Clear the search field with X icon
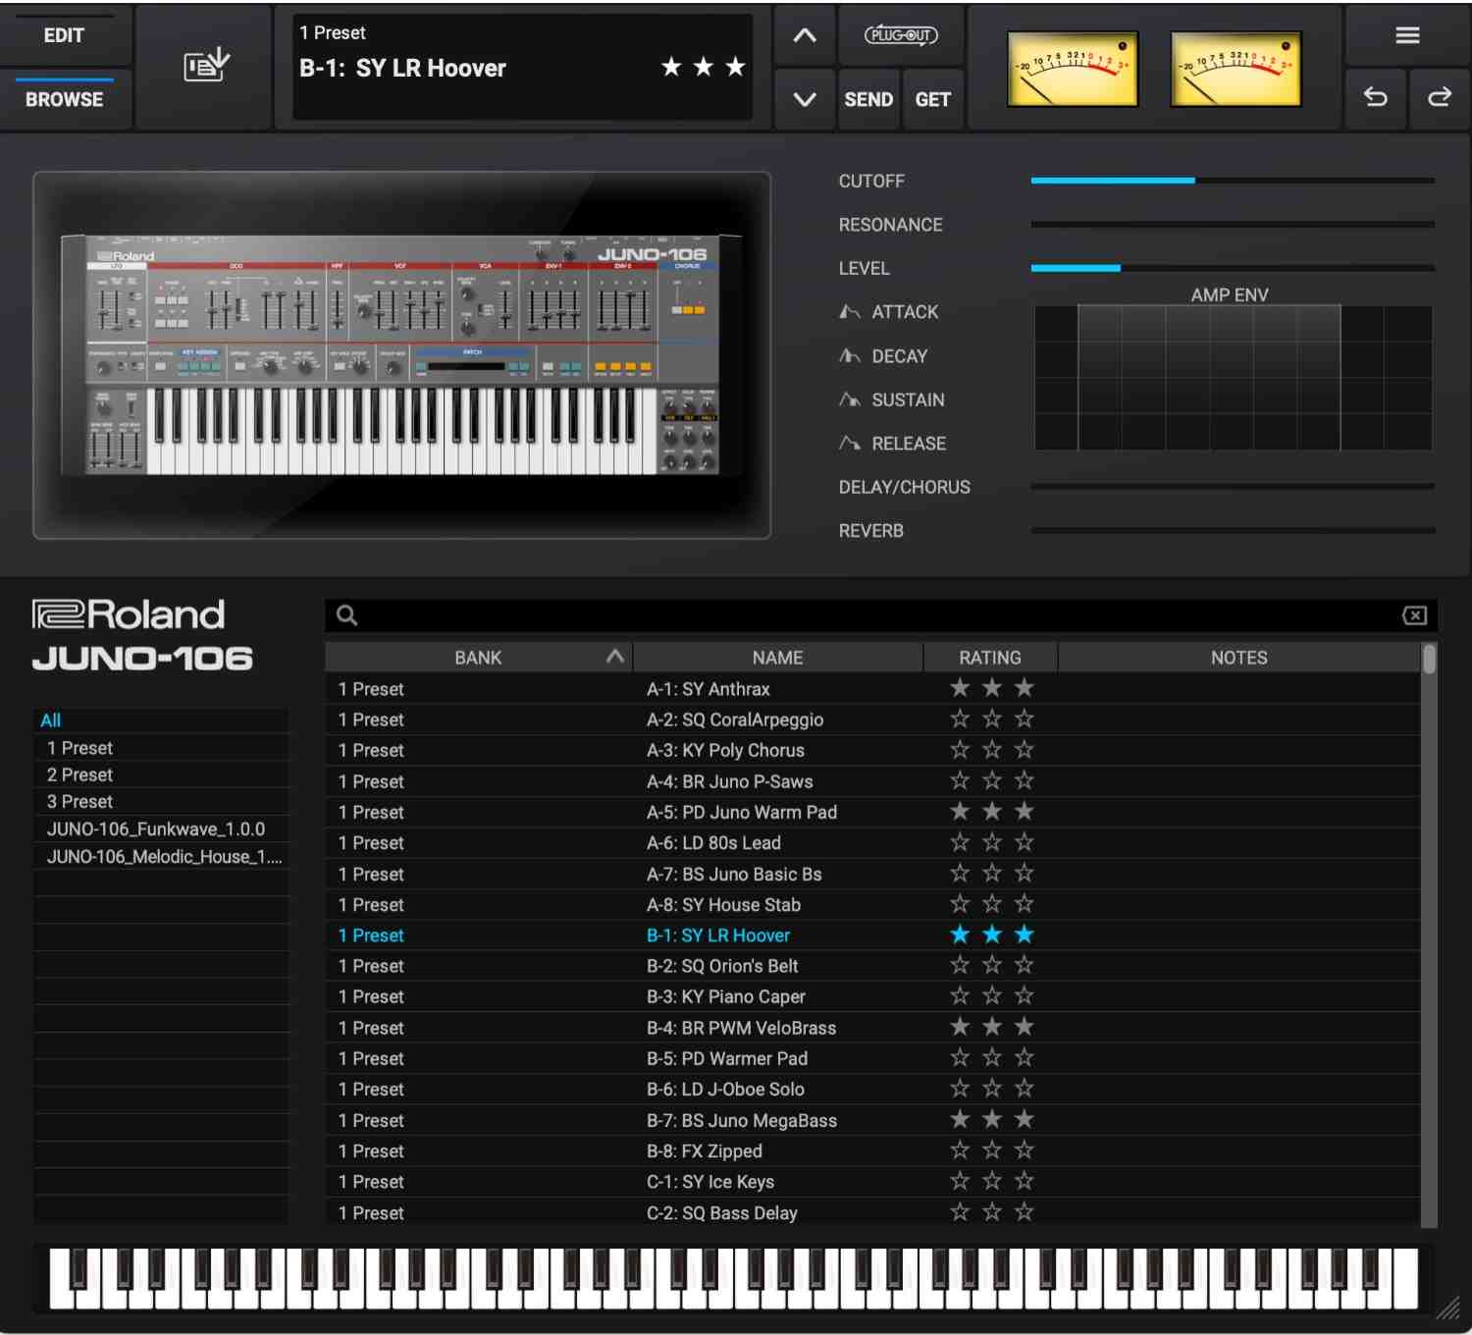The height and width of the screenshot is (1335, 1472). pyautogui.click(x=1414, y=615)
